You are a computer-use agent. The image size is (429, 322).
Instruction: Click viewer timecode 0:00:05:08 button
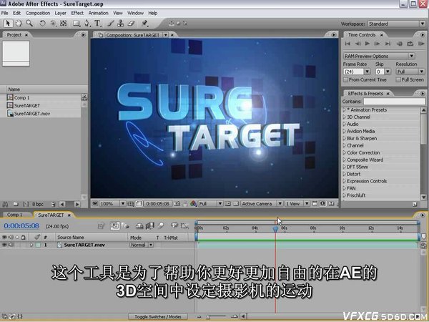pyautogui.click(x=157, y=204)
